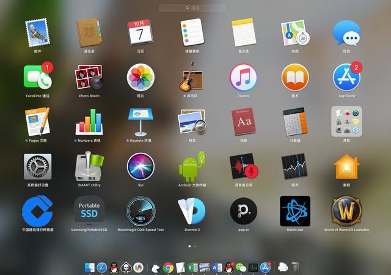Screen dimensions: 391x275
Task: Open the Calendar app showing 10月 7
Action: [x=141, y=32]
